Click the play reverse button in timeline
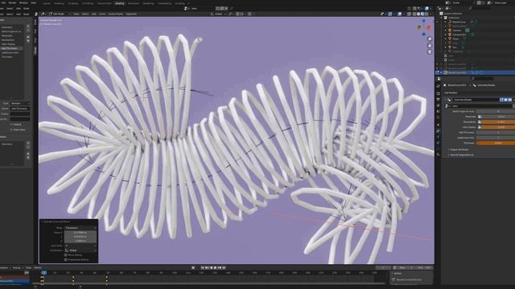 point(211,267)
